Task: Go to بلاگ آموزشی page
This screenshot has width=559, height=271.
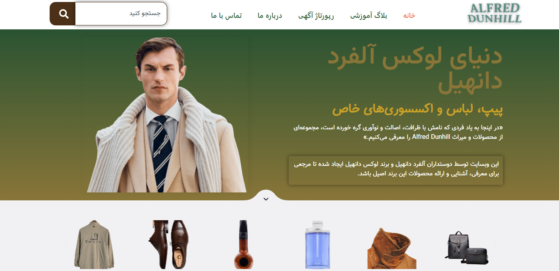Action: (368, 15)
